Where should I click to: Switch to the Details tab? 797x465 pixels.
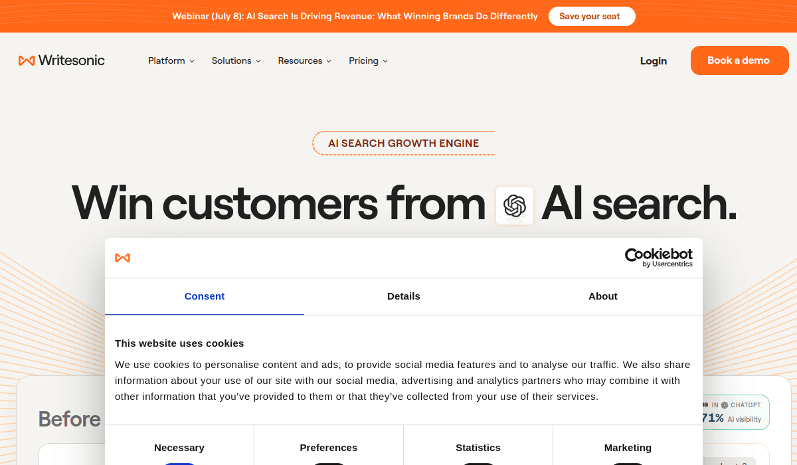[x=404, y=296]
